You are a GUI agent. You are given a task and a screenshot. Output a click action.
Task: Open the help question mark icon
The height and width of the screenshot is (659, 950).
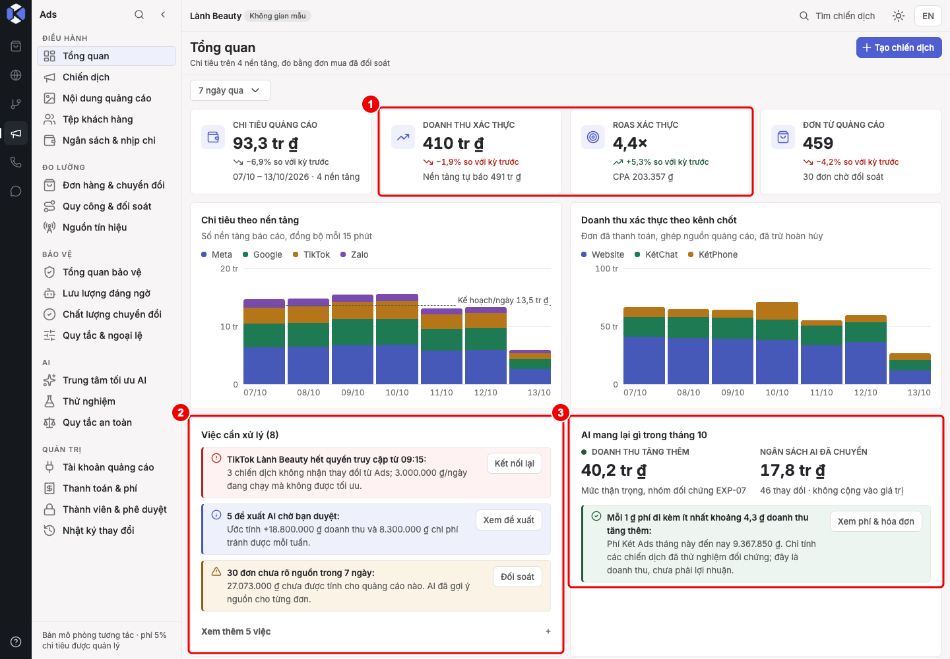pyautogui.click(x=16, y=642)
